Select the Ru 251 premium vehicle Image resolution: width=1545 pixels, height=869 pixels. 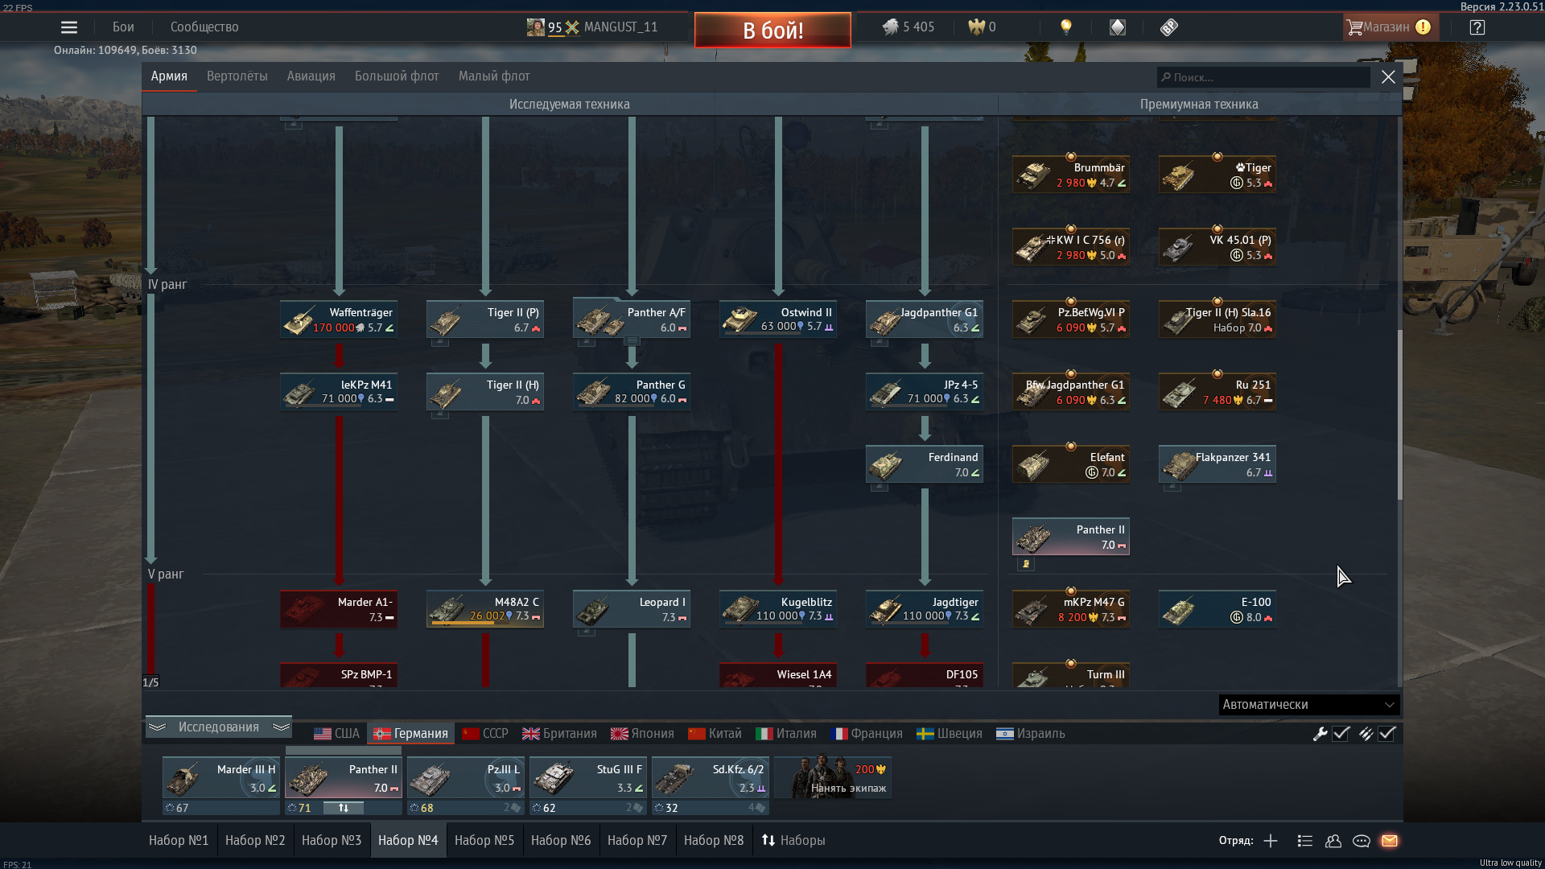(1217, 392)
